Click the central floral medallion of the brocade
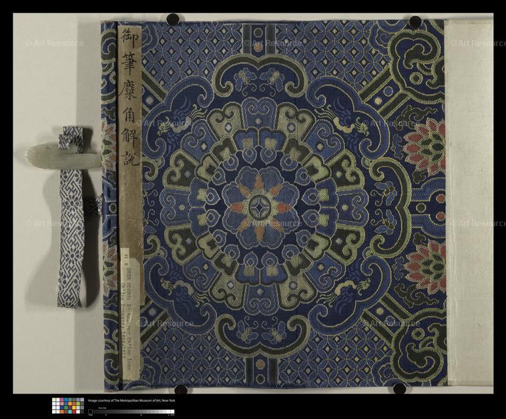Screen dimensions: 506x419 [x=262, y=208]
